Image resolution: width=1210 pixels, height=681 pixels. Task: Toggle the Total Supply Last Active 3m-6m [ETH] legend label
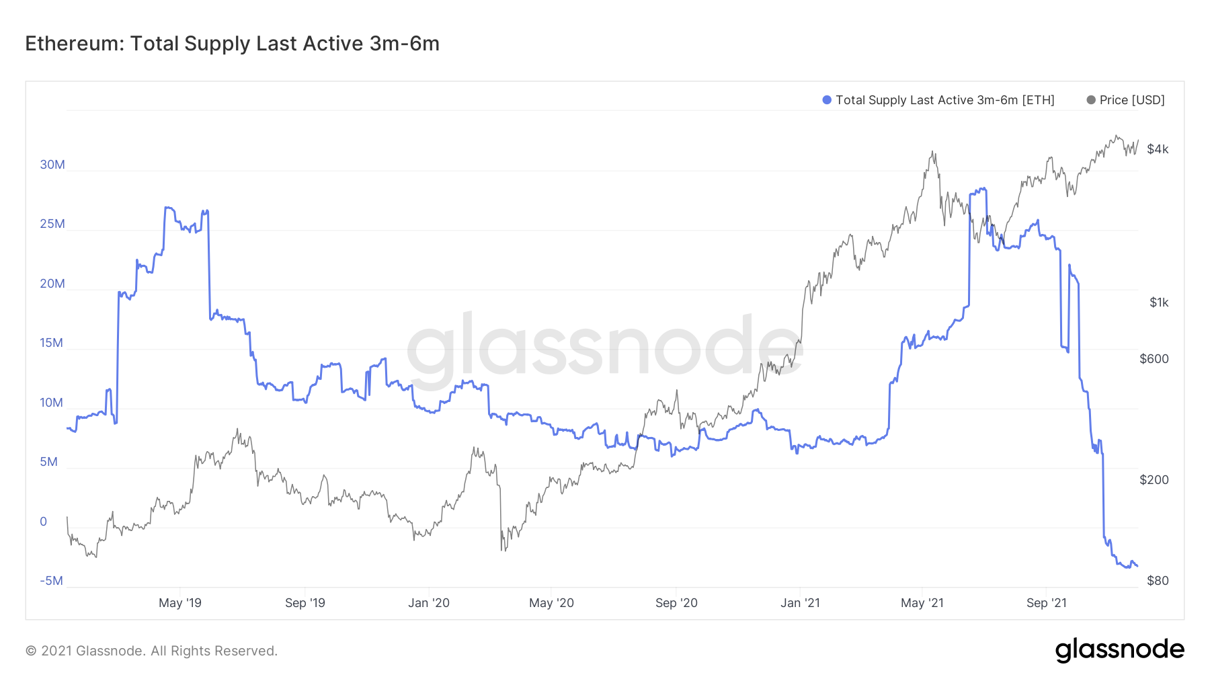tap(944, 100)
